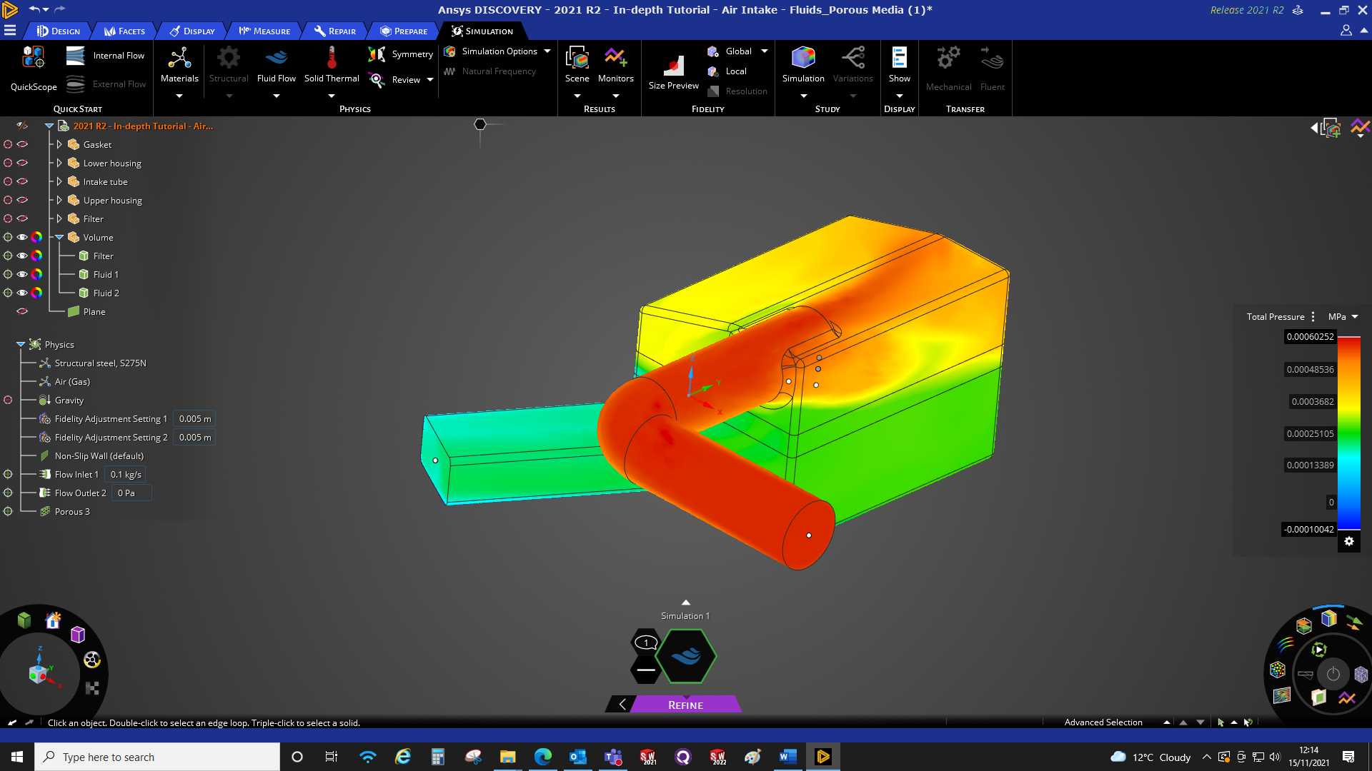Click the purple cube icon in view wheel

[x=78, y=635]
